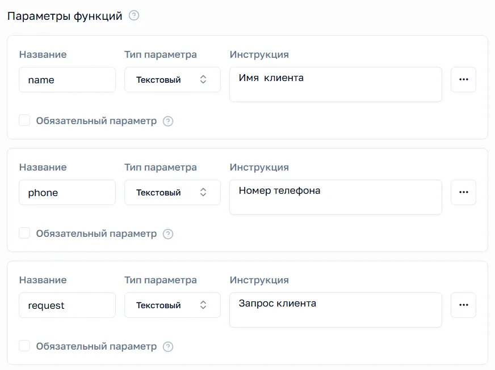Screen dimensions: 495x370
Task: Show help for request's Обязательный параметр
Action: click(x=168, y=347)
